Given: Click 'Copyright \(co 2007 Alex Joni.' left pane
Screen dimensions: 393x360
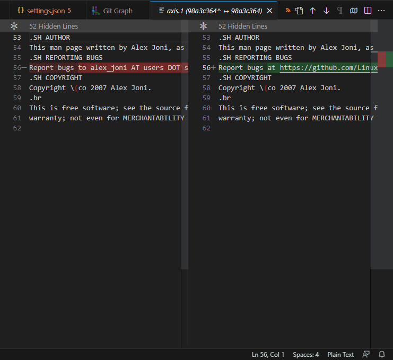Looking at the screenshot, I should pyautogui.click(x=90, y=88).
